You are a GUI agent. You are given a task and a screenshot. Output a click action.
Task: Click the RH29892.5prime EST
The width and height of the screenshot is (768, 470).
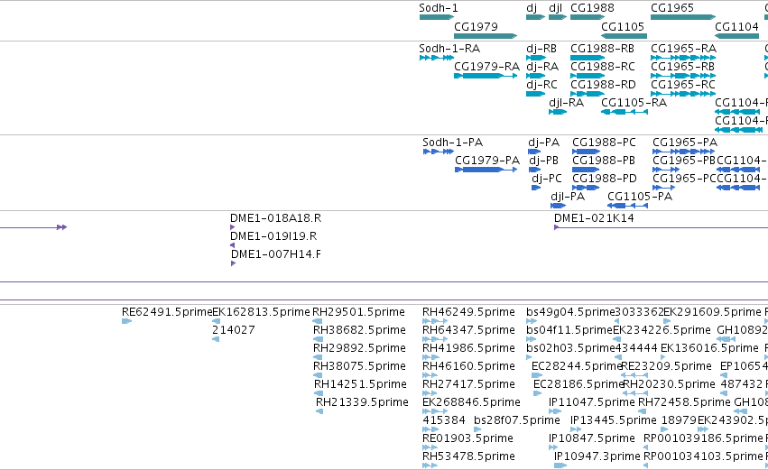(319, 358)
